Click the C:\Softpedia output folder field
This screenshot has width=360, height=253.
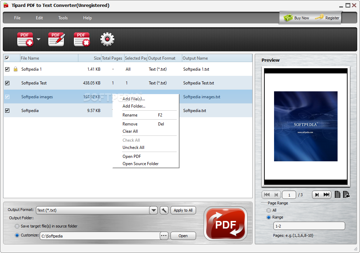click(x=100, y=236)
